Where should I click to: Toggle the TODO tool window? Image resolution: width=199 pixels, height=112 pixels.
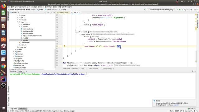tap(14, 109)
